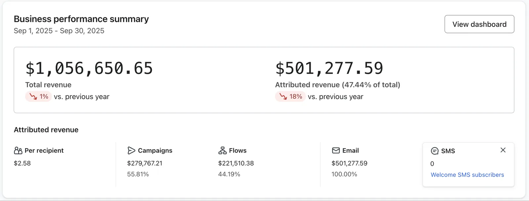Click the Sep 1, 2025 - Sep 30, 2025 date range
Image resolution: width=529 pixels, height=201 pixels.
pyautogui.click(x=59, y=31)
